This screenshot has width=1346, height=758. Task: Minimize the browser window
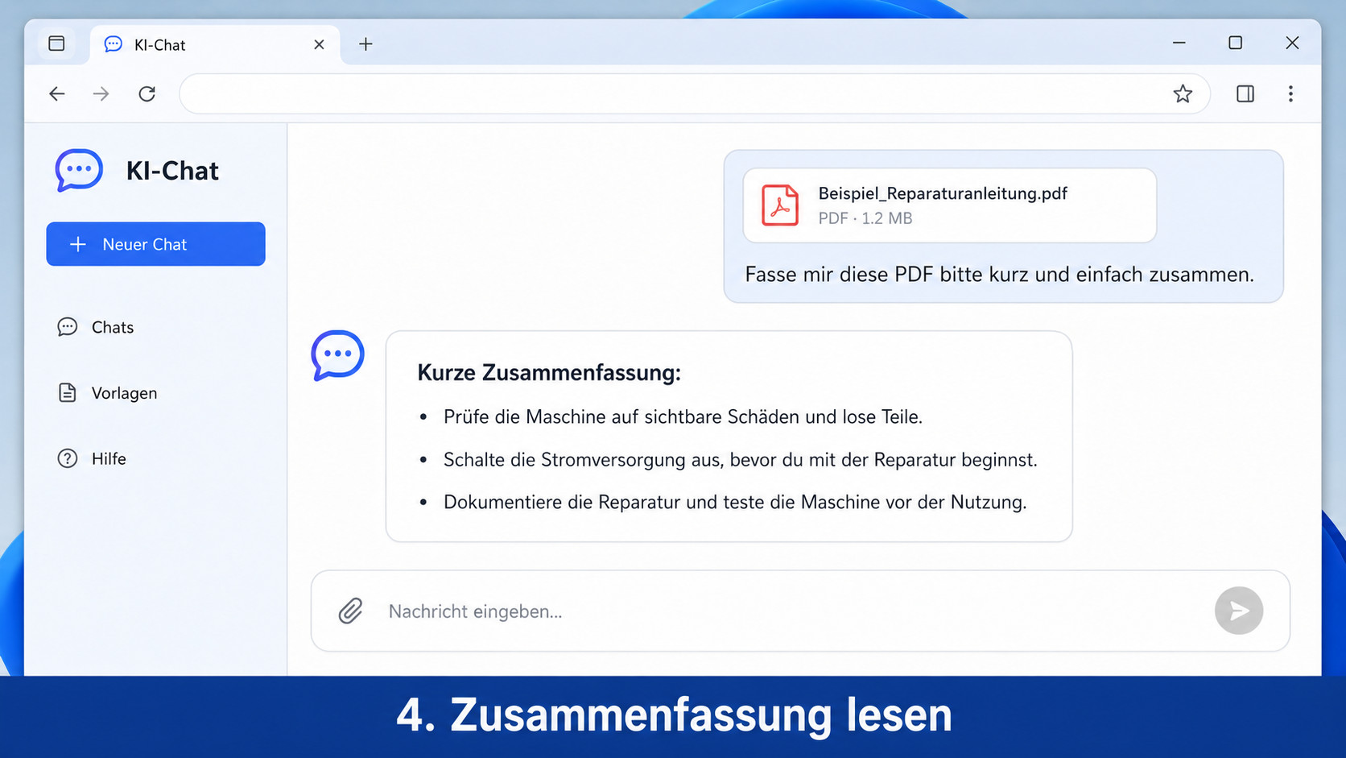pyautogui.click(x=1179, y=43)
